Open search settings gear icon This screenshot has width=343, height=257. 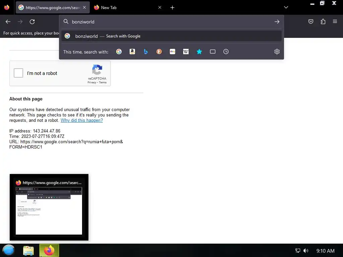click(x=277, y=52)
